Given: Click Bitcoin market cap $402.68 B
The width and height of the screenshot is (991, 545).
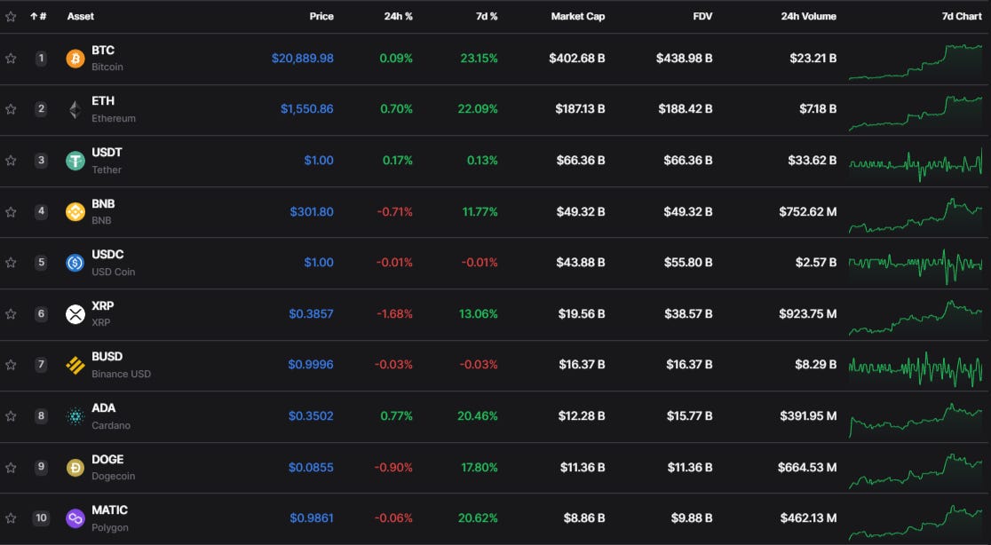Looking at the screenshot, I should (577, 58).
